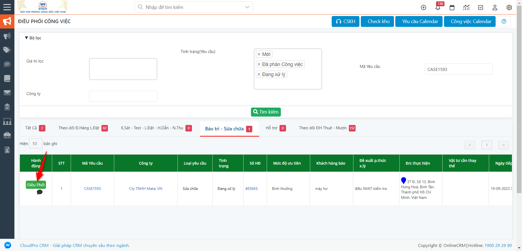Open the book sidebar icon
The image size is (522, 251).
pos(7,79)
